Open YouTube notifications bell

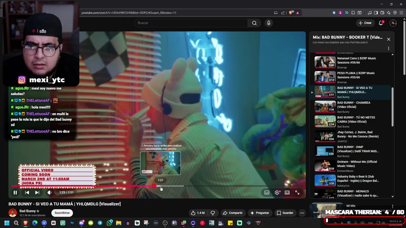[381, 23]
